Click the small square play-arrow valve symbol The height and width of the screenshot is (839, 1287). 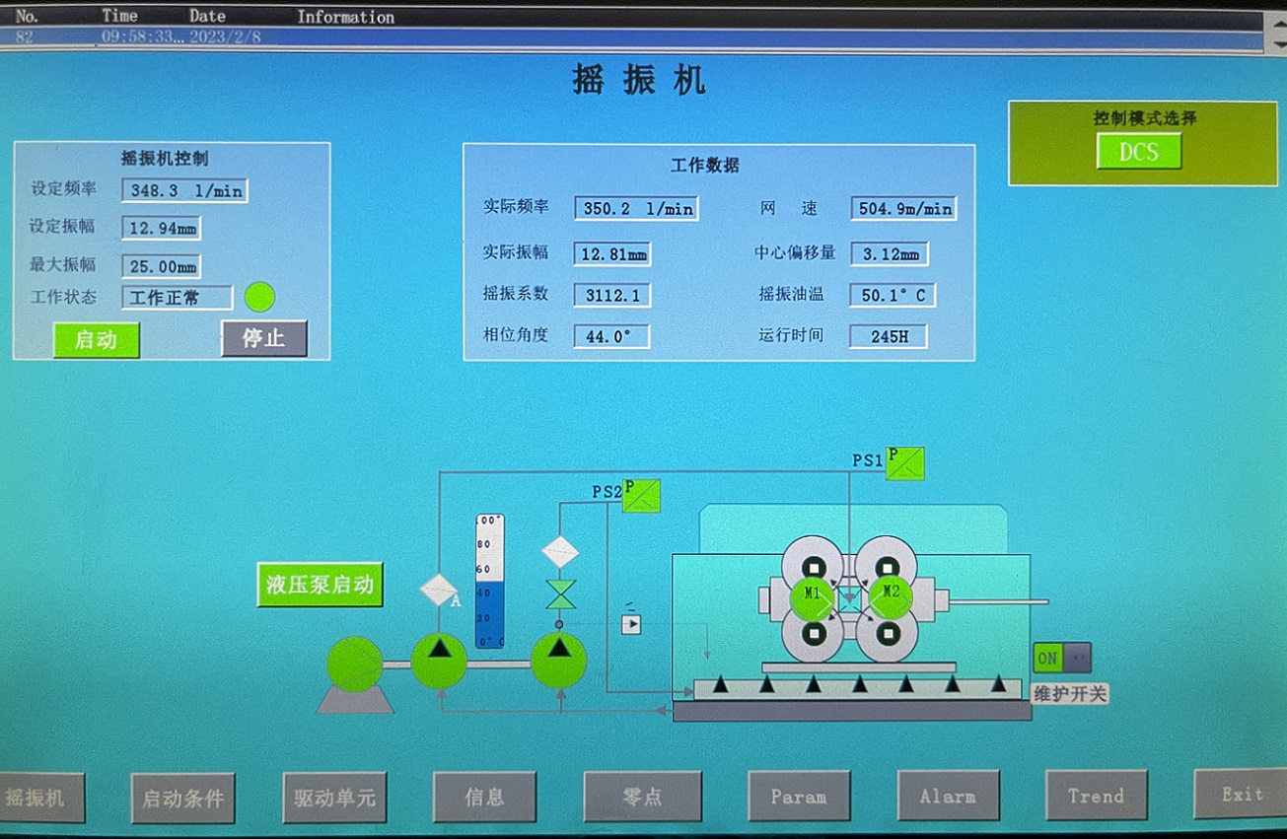[631, 623]
